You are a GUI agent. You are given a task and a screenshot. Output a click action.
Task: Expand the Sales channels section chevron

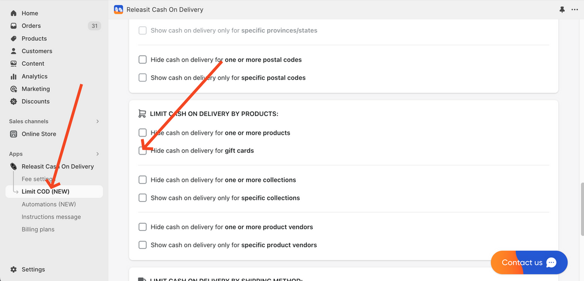pyautogui.click(x=98, y=121)
